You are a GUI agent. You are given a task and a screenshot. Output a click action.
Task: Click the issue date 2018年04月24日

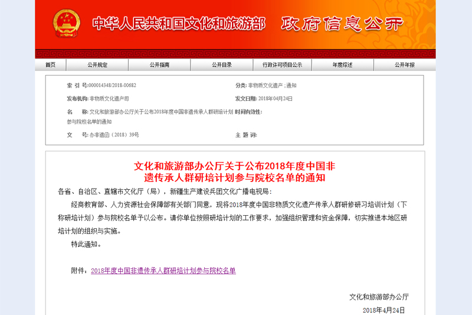pos(276,99)
